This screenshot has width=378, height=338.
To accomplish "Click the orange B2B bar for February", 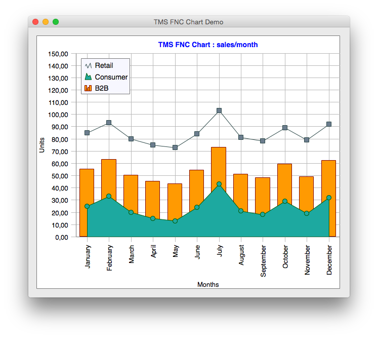I will tap(109, 177).
